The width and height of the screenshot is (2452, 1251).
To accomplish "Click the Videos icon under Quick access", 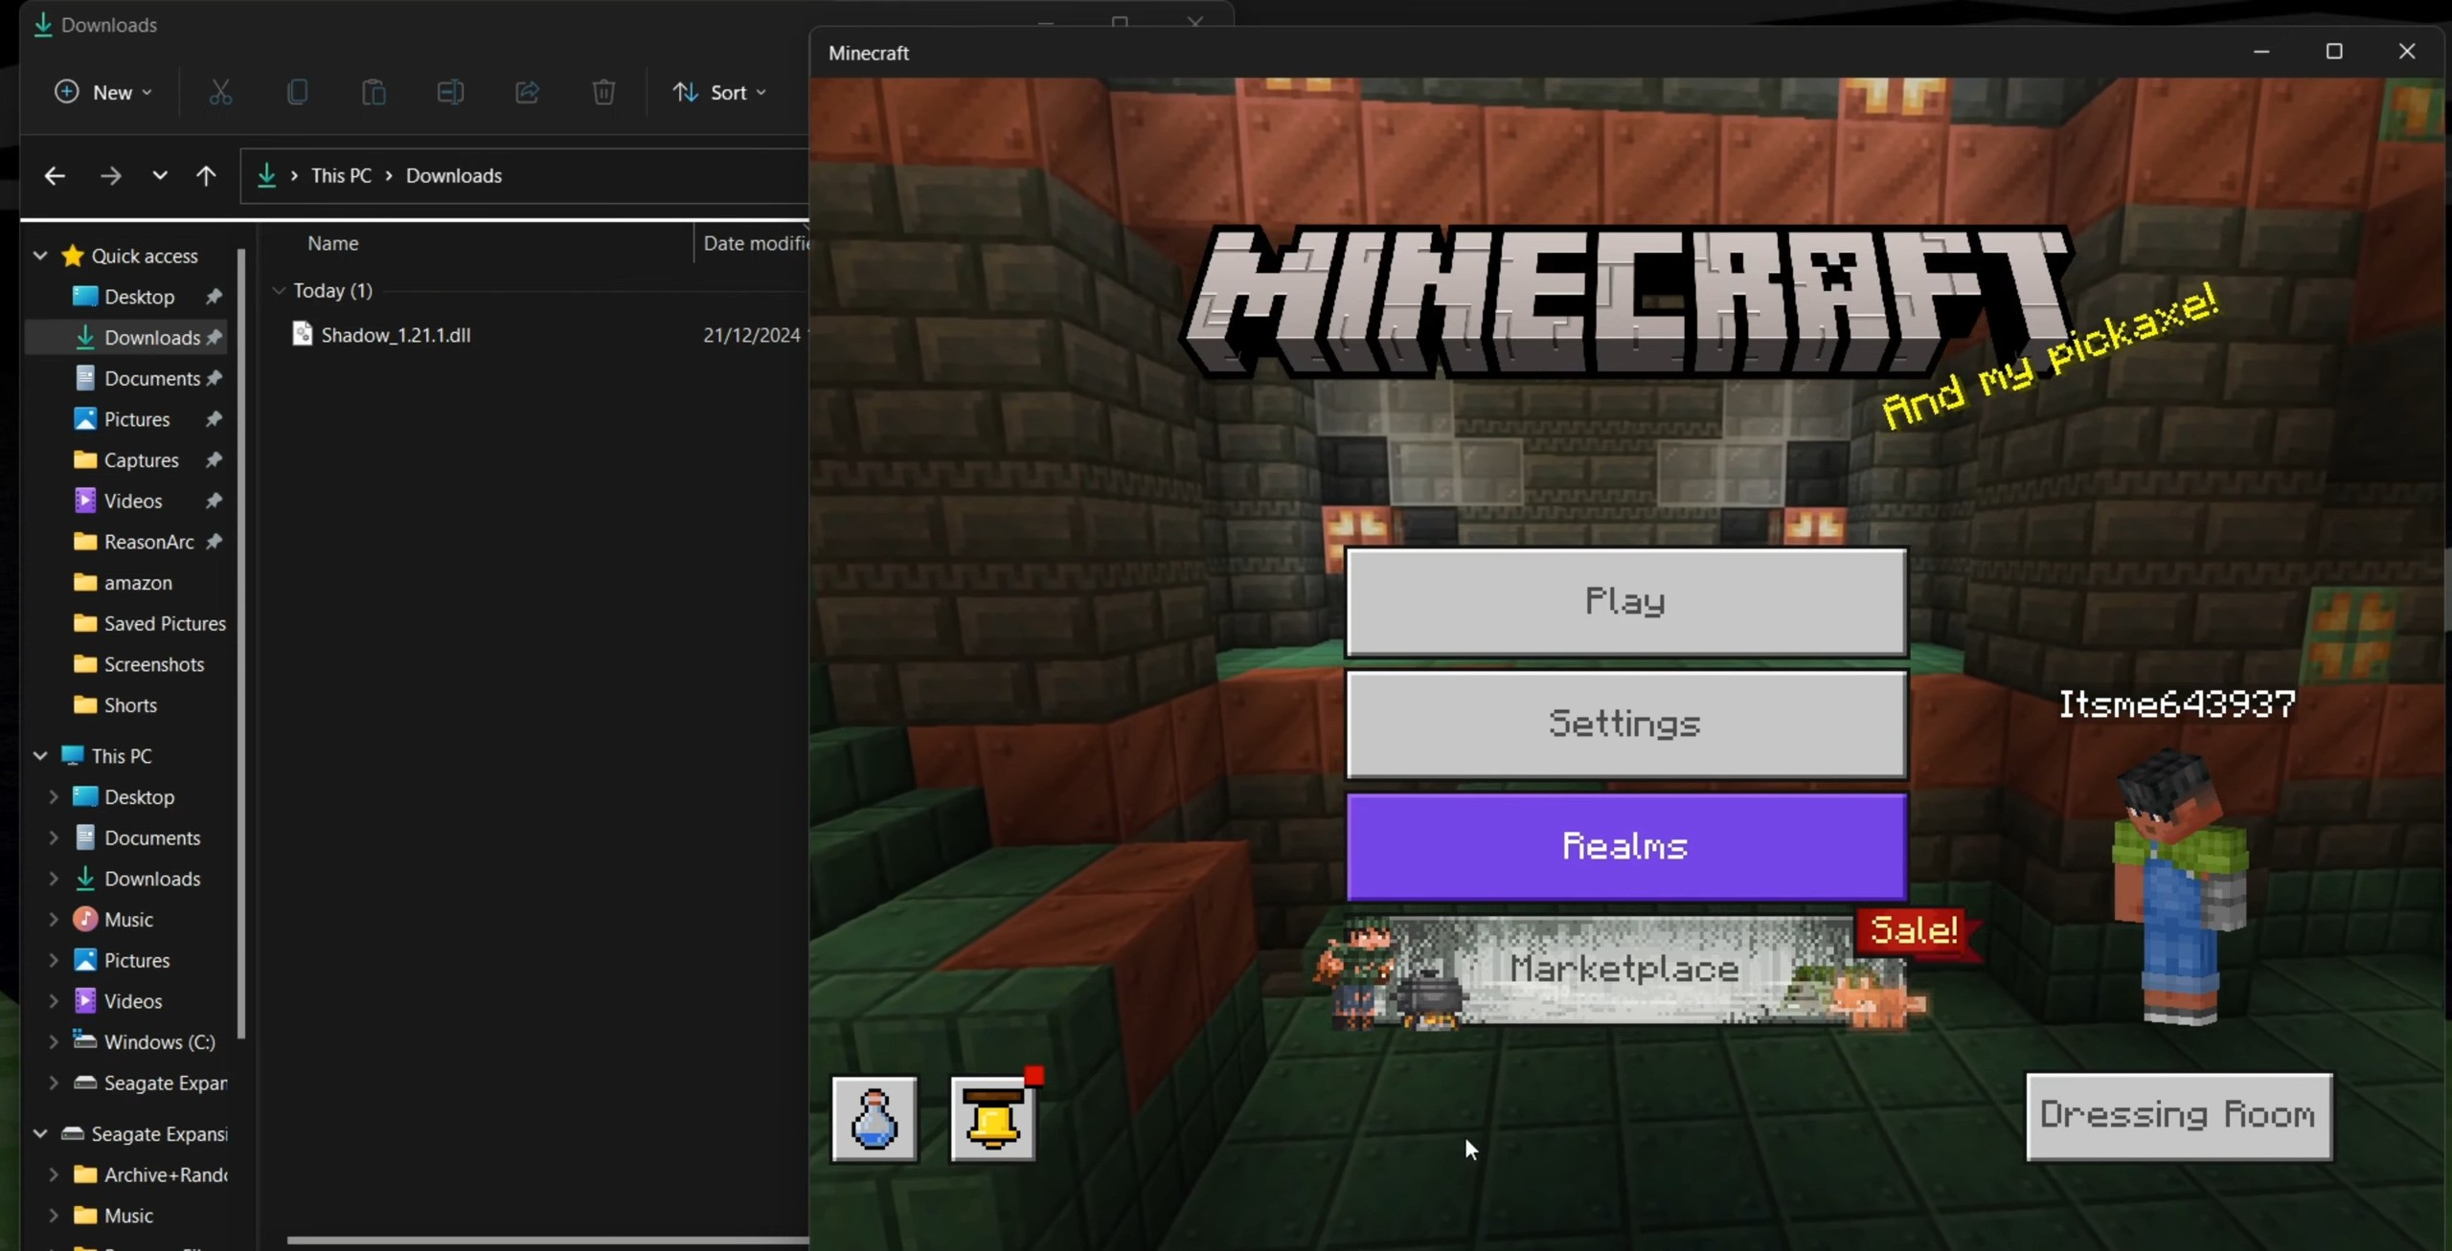I will 85,501.
